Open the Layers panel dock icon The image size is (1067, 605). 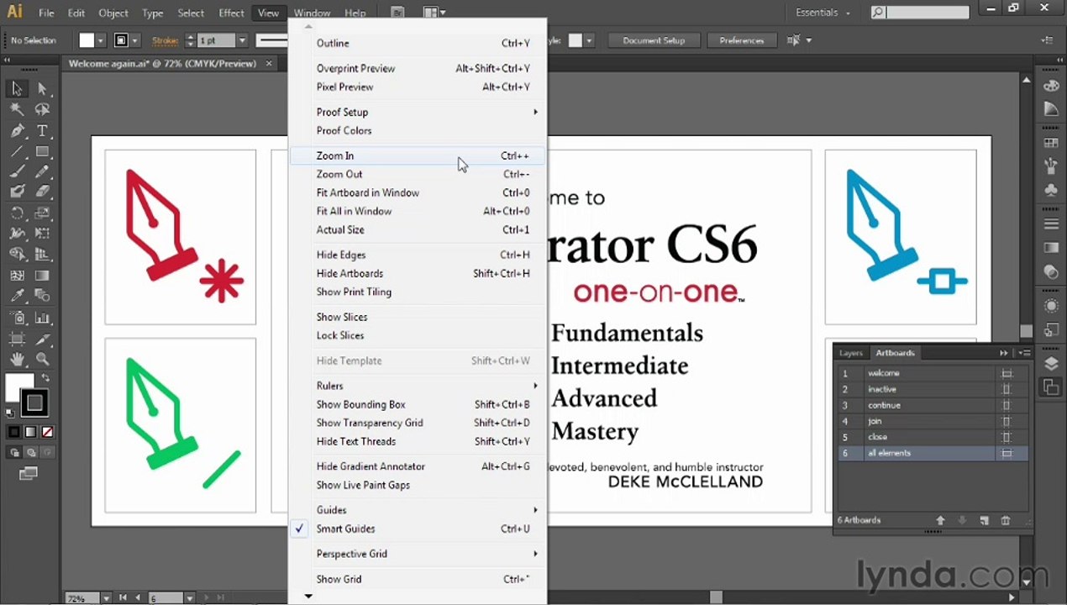coord(1051,364)
